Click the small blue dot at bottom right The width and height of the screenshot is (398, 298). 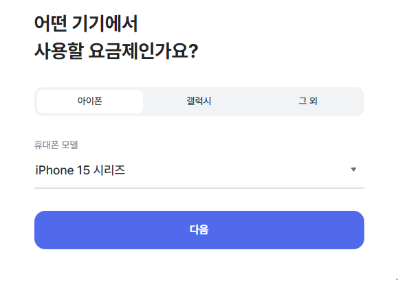pyautogui.click(x=397, y=279)
